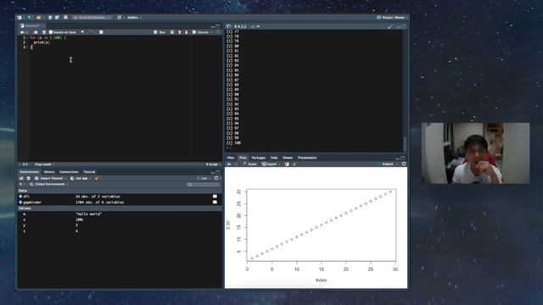Go to the next section with the down arrow
Screen dimensions: 543x305
coord(187,32)
